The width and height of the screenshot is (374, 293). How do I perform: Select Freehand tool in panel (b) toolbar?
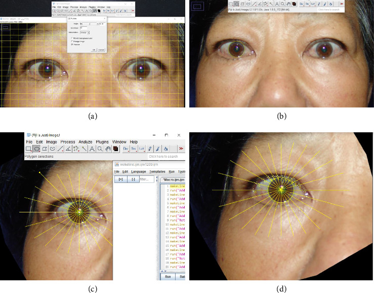coord(248,4)
